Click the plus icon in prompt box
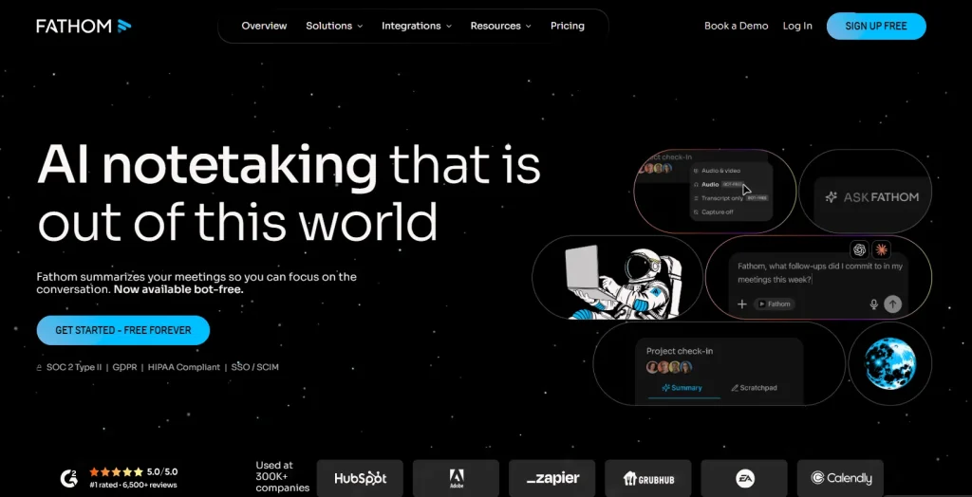Screen dimensions: 972x497 (x=742, y=304)
